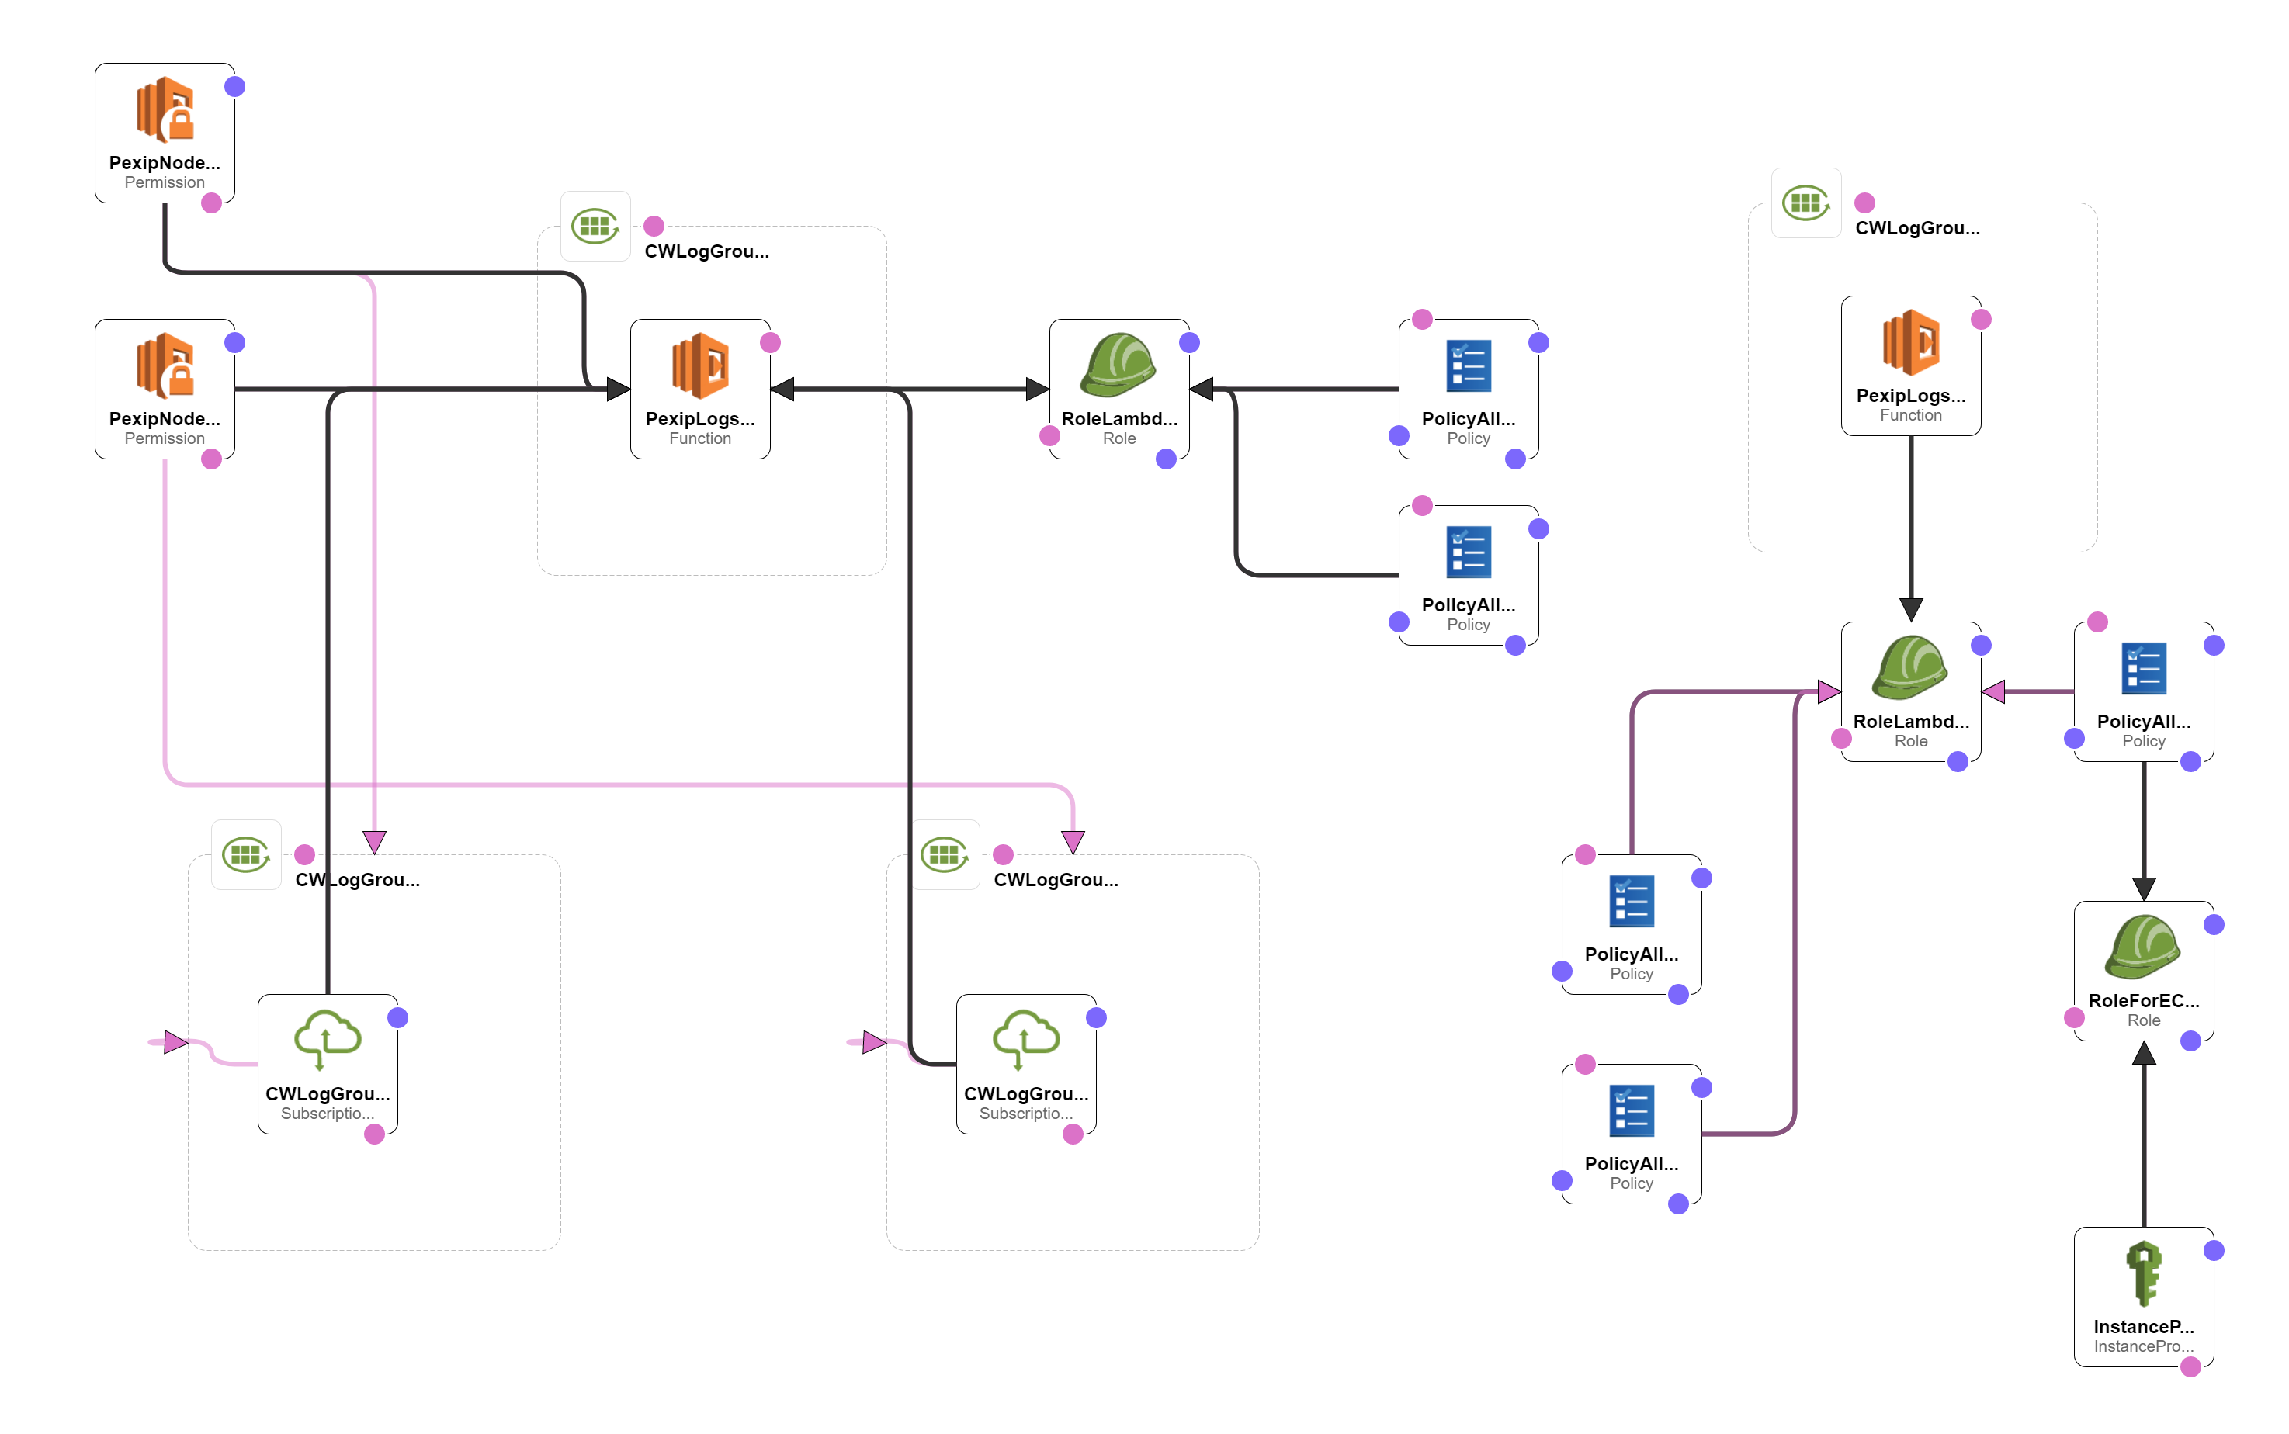
Task: Click the bottom-most PolicyAll Policy checklist icon
Action: (1631, 1110)
